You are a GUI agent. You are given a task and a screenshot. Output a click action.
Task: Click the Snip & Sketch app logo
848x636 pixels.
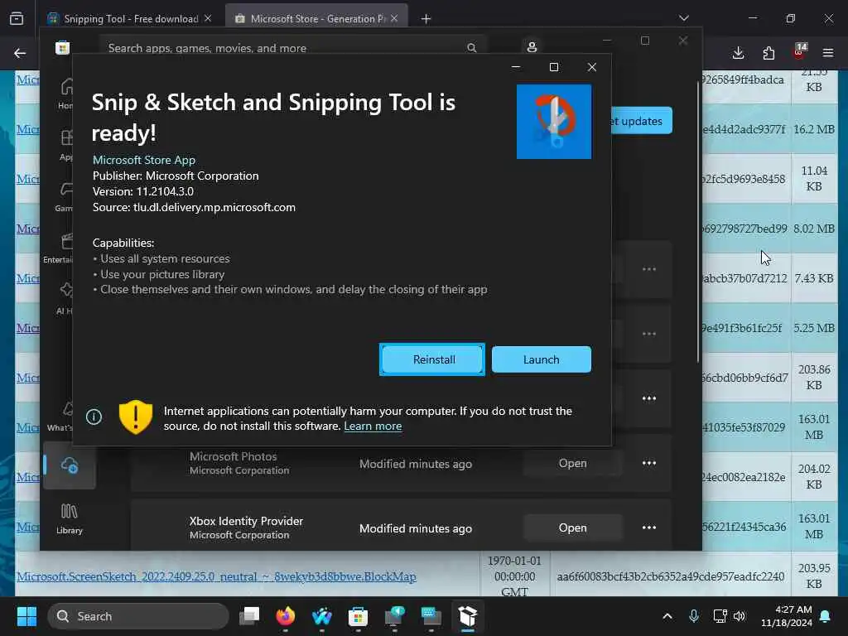coord(554,122)
